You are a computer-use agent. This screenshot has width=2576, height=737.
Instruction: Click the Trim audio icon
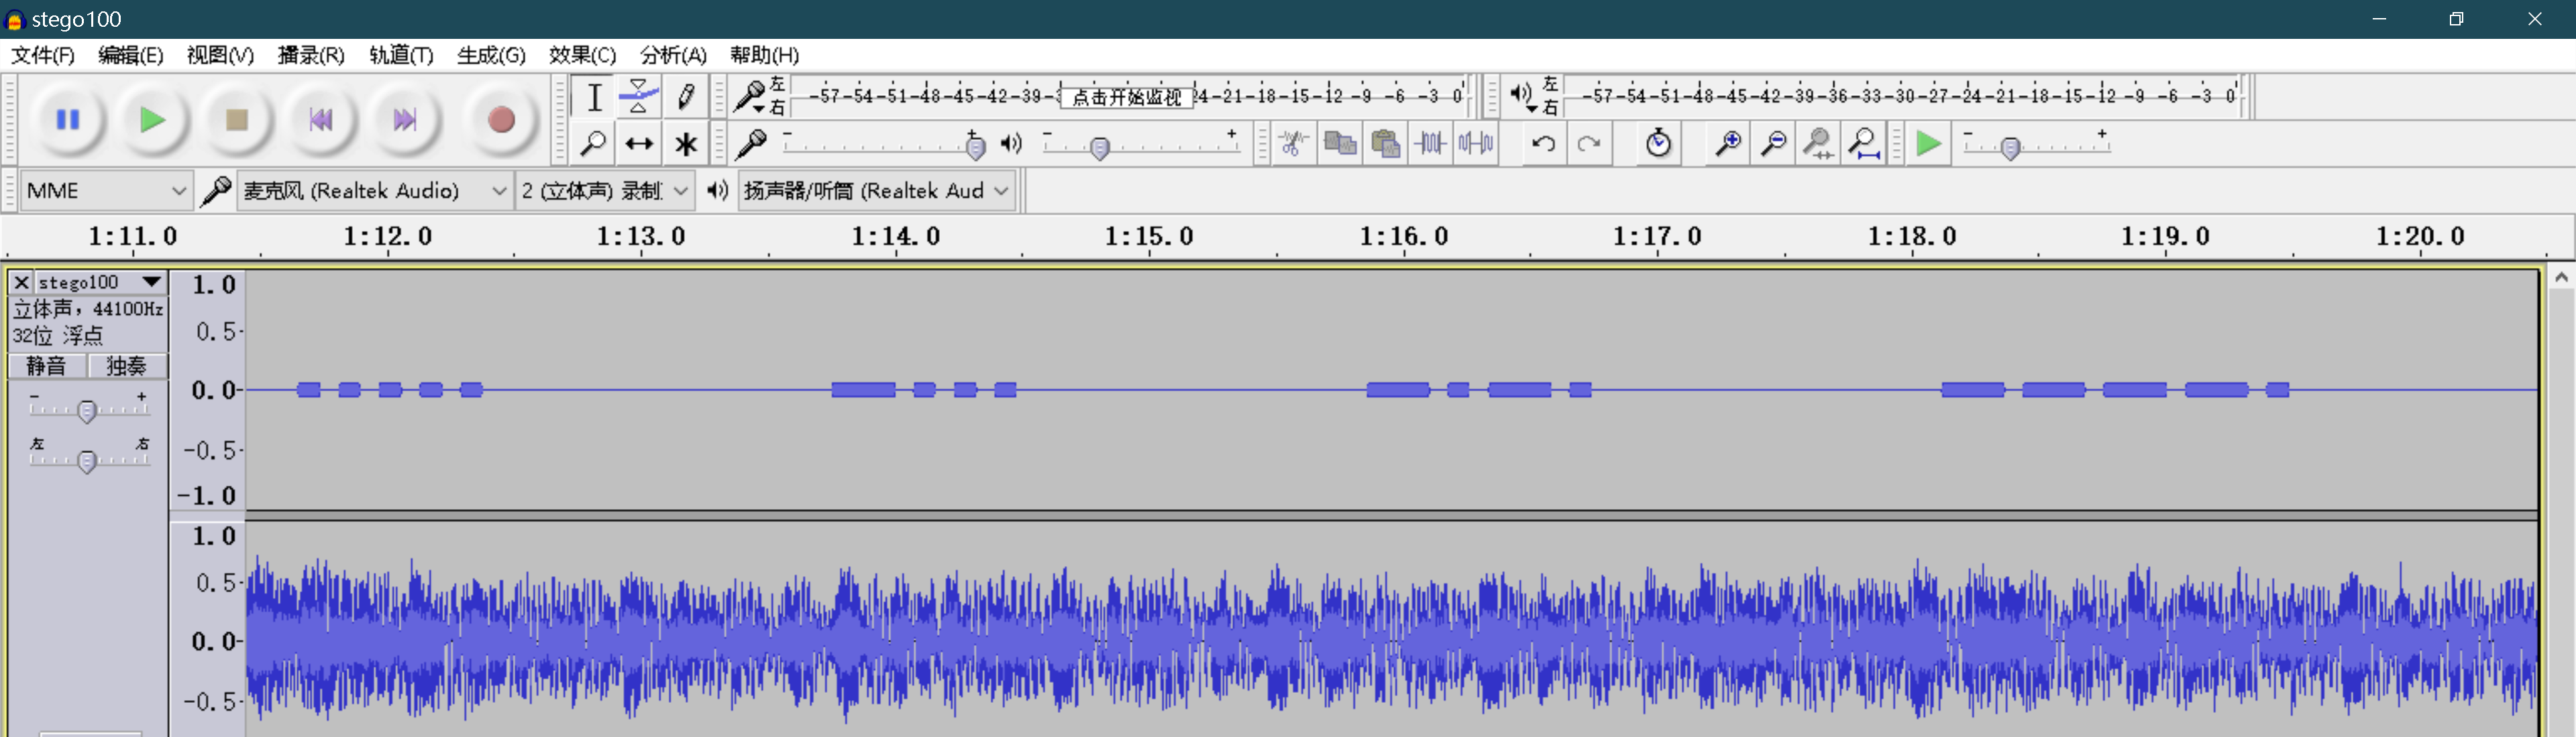coord(1430,144)
